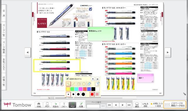Collapse the pen panel with the triangle
Screen dimensions: 188x111
coord(93,79)
